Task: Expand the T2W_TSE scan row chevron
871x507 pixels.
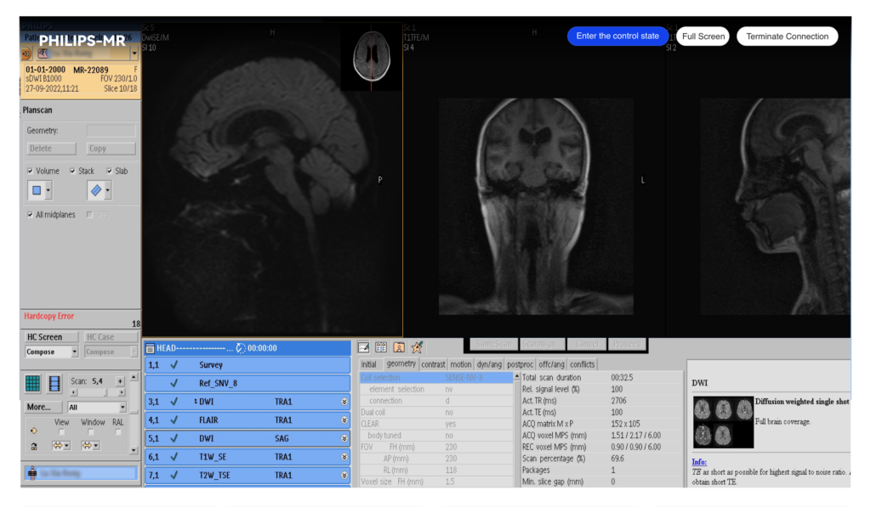Action: (x=344, y=476)
